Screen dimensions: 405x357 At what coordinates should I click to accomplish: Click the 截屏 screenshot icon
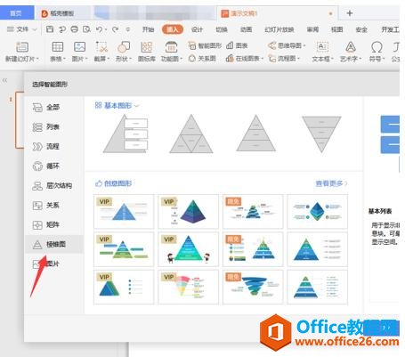pyautogui.click(x=101, y=46)
